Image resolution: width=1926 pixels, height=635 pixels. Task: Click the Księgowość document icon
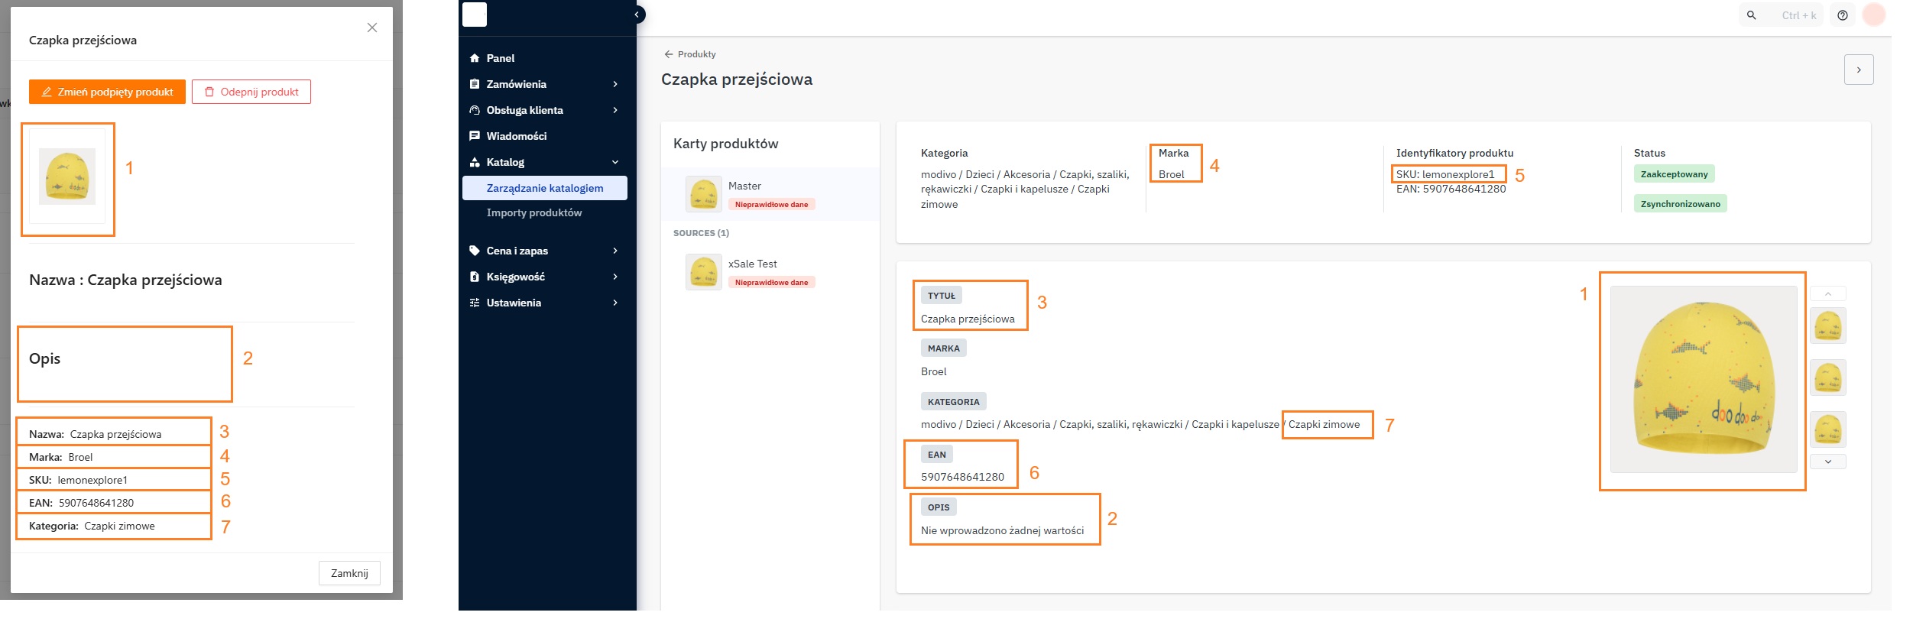475,277
